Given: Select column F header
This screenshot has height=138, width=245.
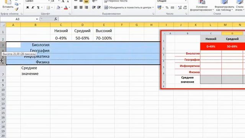Looking at the screenshot, I should point(122,25).
